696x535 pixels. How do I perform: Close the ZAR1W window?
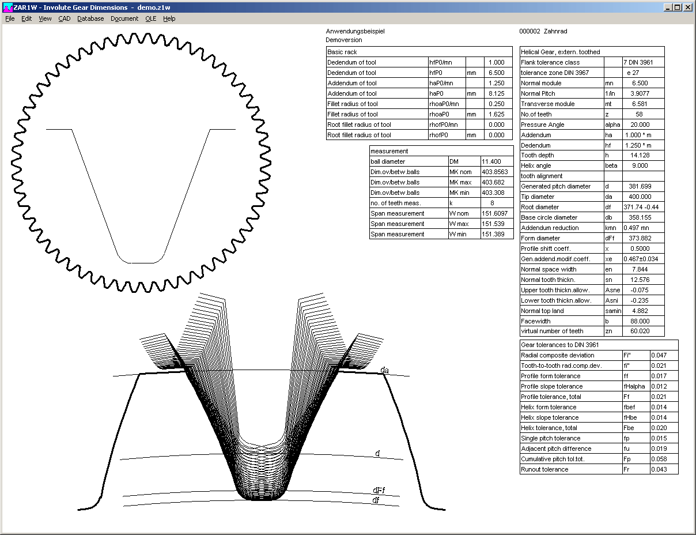(x=687, y=7)
